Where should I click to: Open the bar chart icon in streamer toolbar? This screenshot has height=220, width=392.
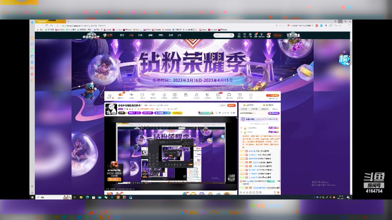(164, 95)
